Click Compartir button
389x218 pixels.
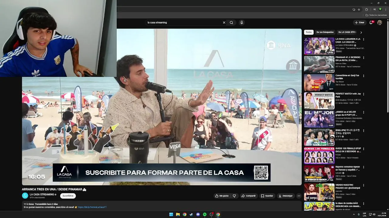249,196
